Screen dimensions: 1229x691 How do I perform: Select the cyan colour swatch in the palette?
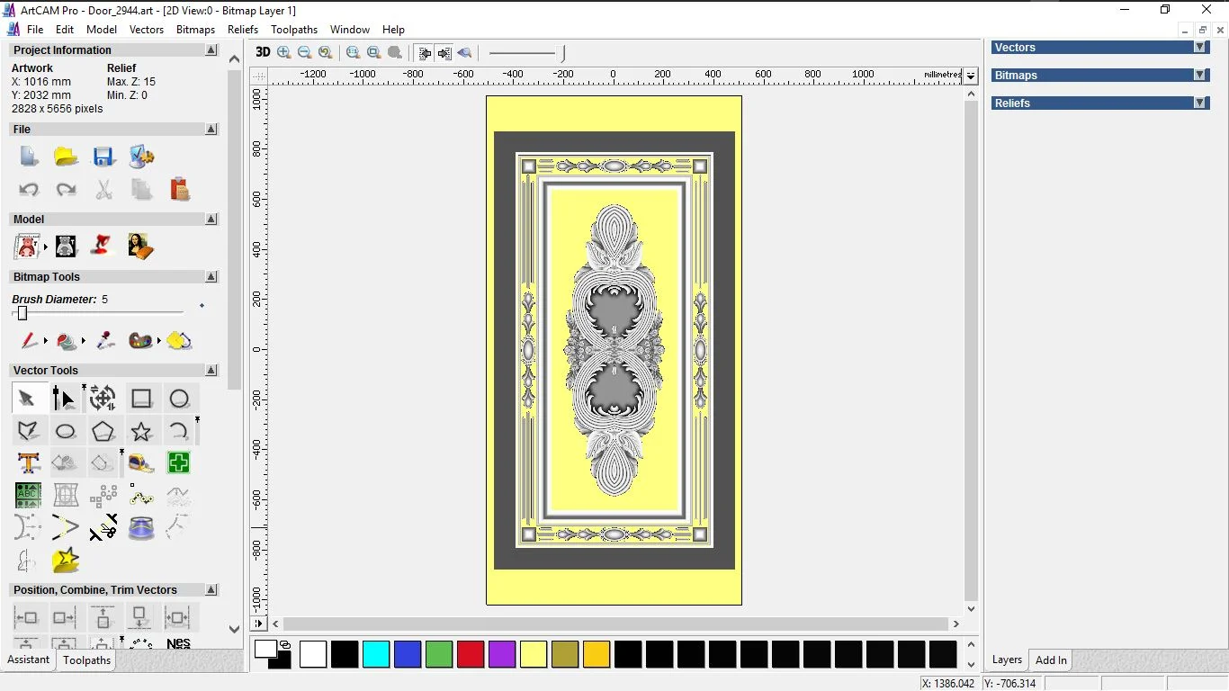[x=376, y=655]
